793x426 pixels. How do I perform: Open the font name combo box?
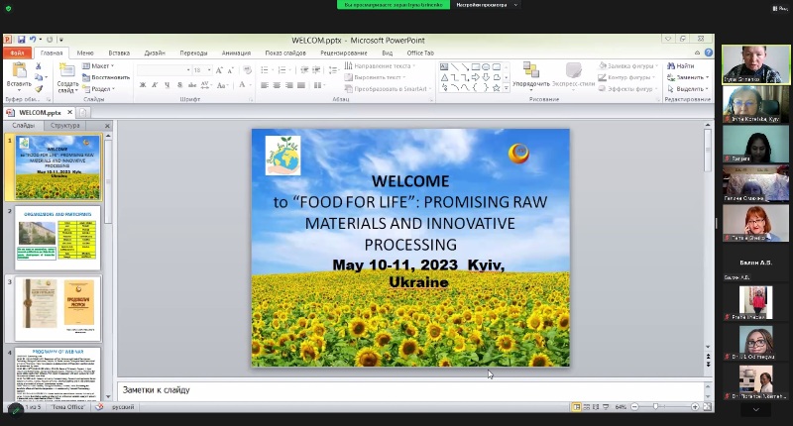coord(164,70)
